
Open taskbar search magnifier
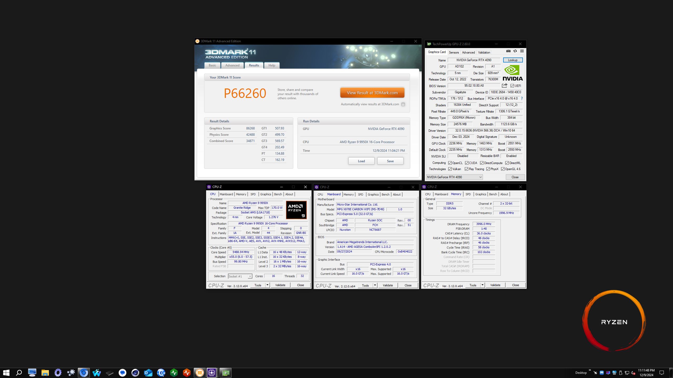[x=19, y=372]
